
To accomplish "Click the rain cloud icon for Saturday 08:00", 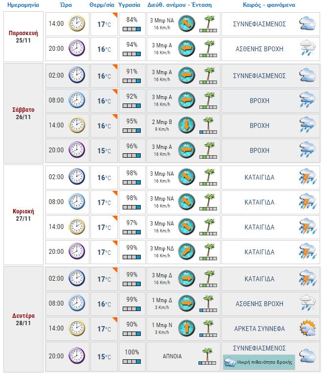I will click(307, 100).
